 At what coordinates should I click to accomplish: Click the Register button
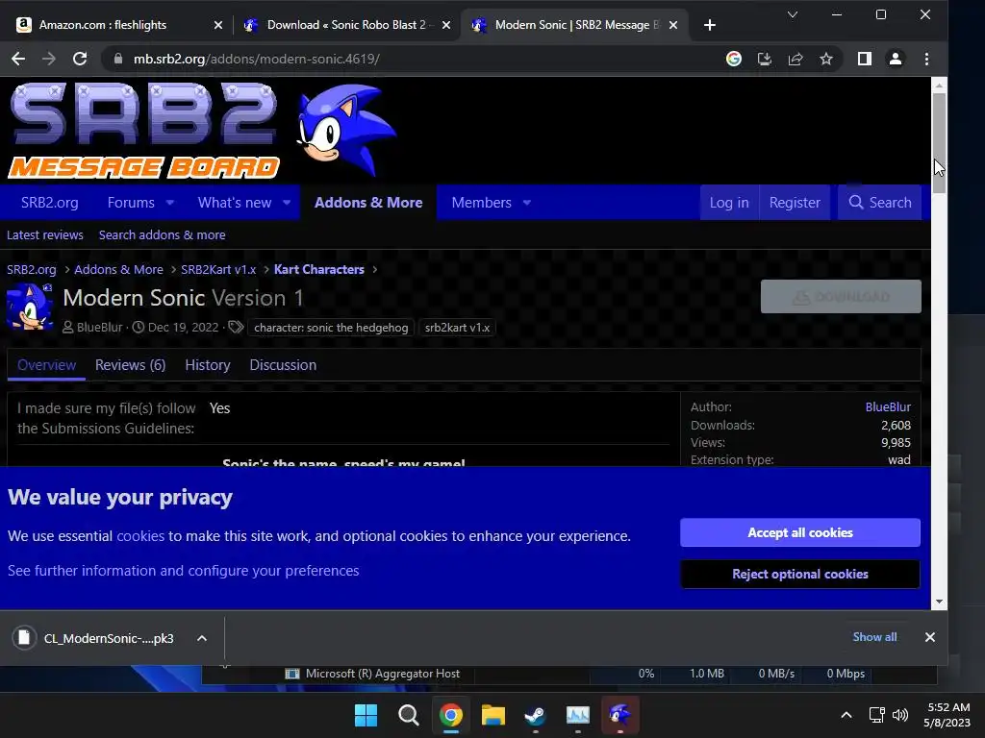[x=795, y=203]
